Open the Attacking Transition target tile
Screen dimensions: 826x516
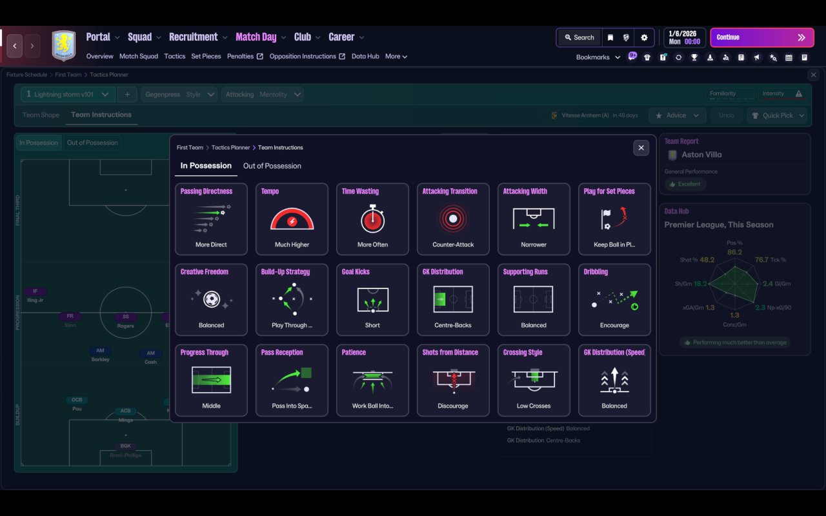tap(453, 219)
